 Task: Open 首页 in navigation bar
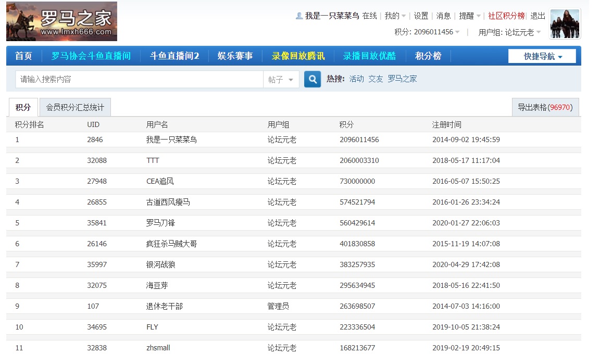[x=23, y=56]
